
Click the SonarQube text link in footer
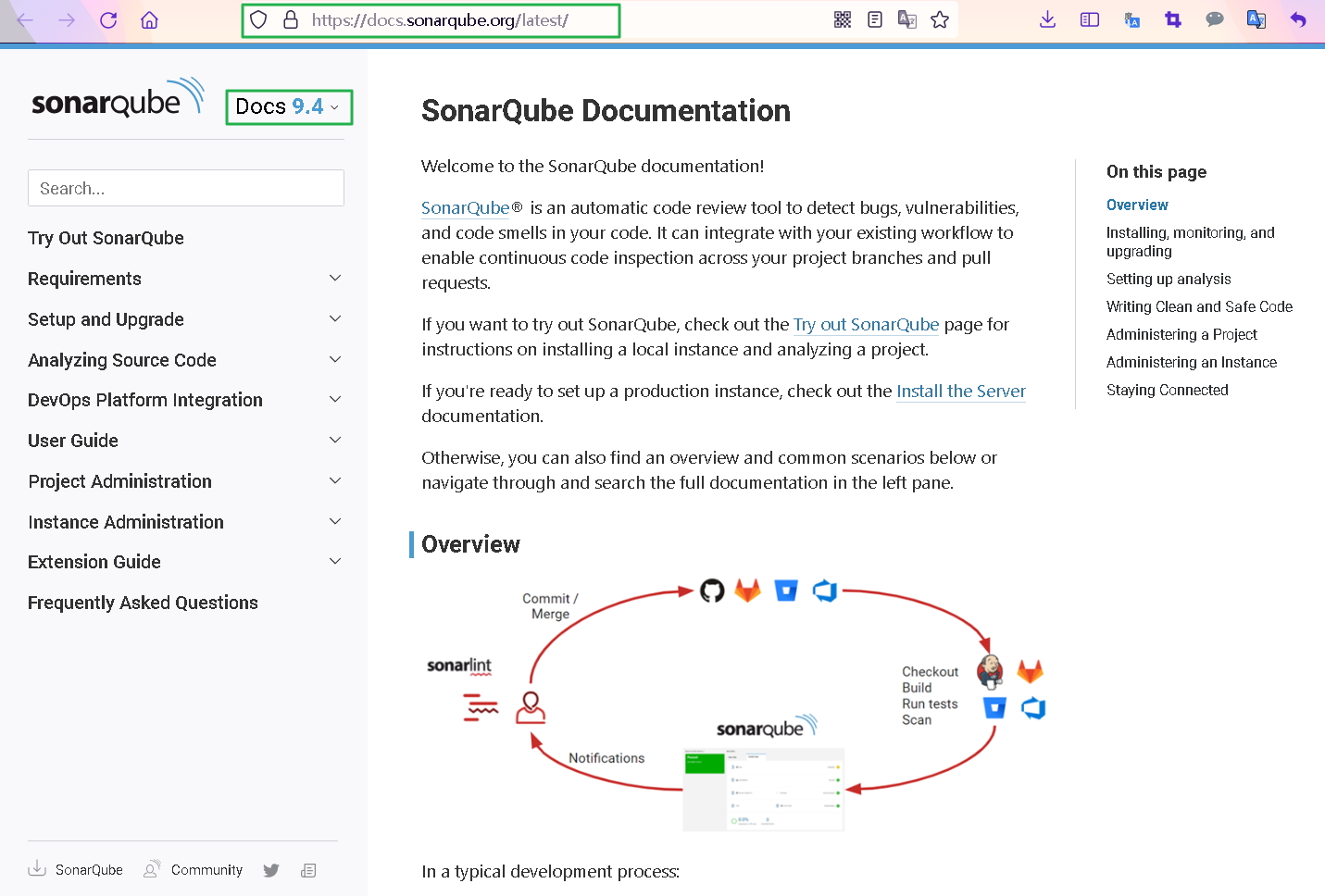tap(89, 870)
